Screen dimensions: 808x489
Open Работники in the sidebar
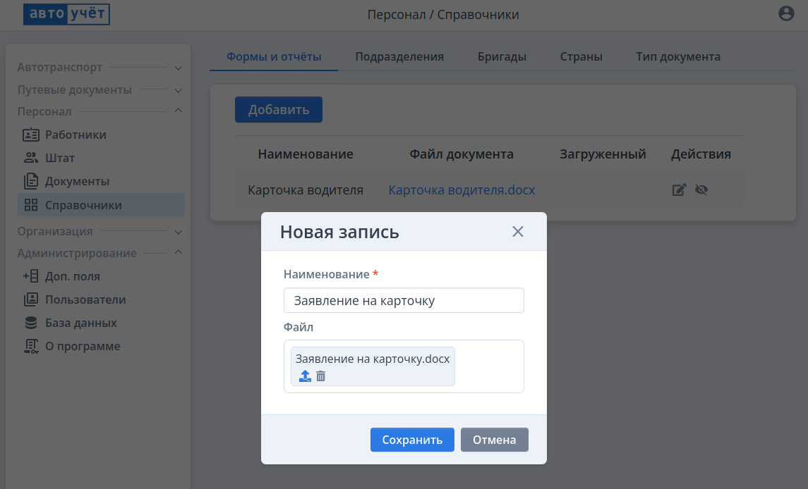pyautogui.click(x=76, y=135)
